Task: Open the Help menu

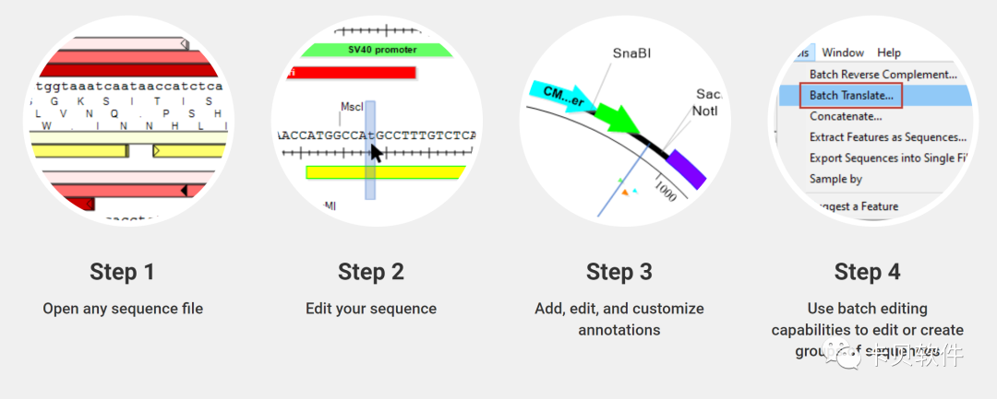Action: [x=889, y=53]
